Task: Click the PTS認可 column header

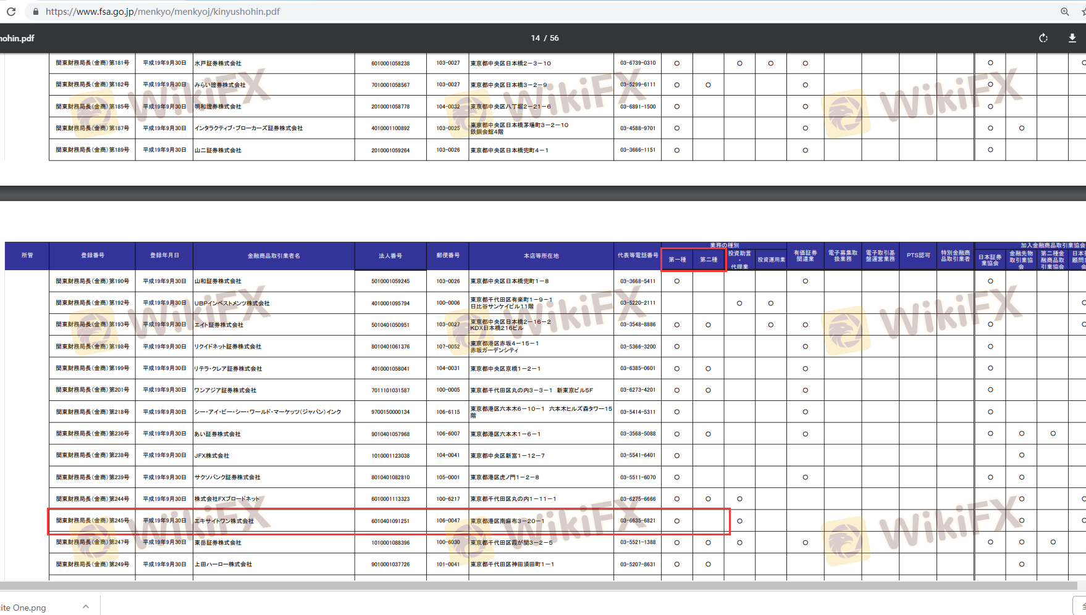Action: 918,255
